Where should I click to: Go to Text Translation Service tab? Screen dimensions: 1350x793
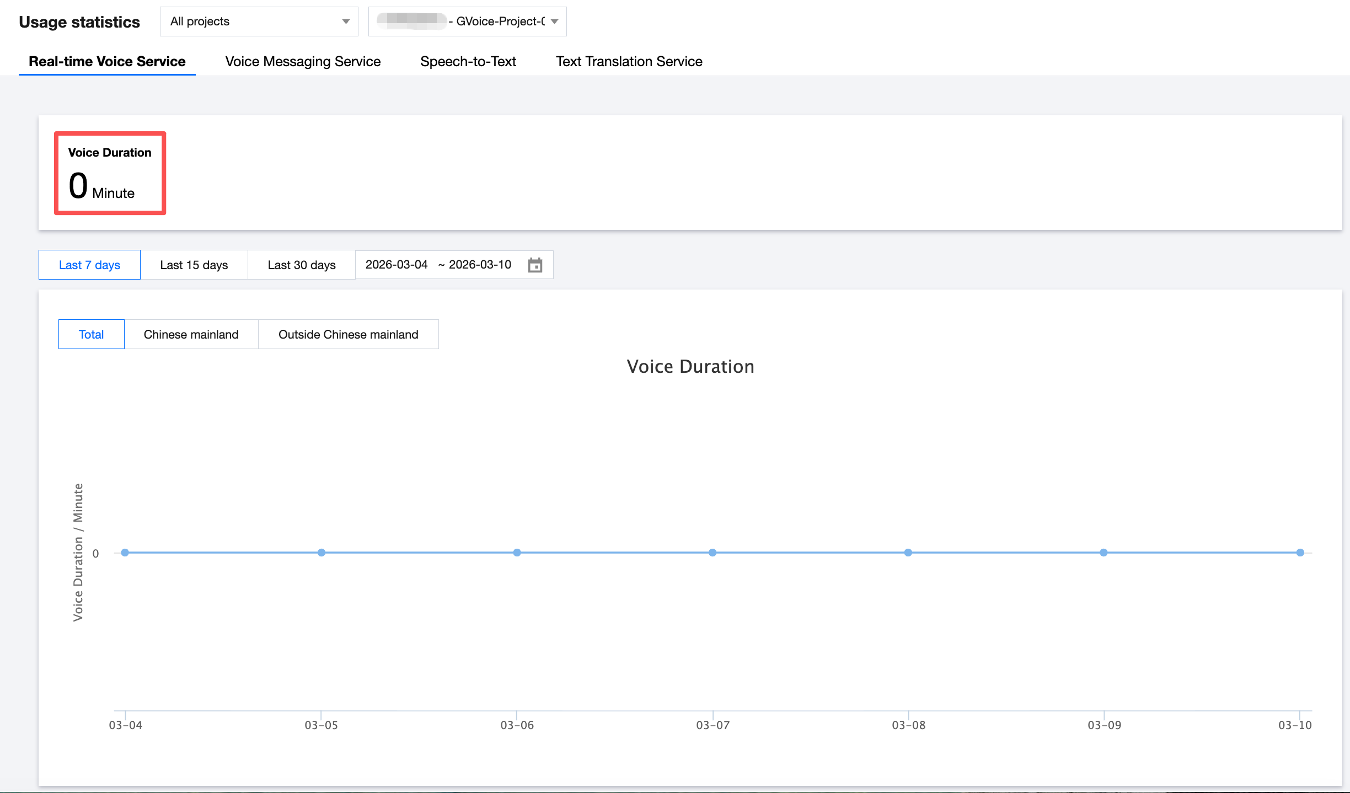629,61
